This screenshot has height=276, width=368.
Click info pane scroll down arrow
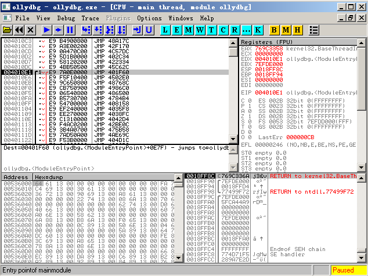233,168
